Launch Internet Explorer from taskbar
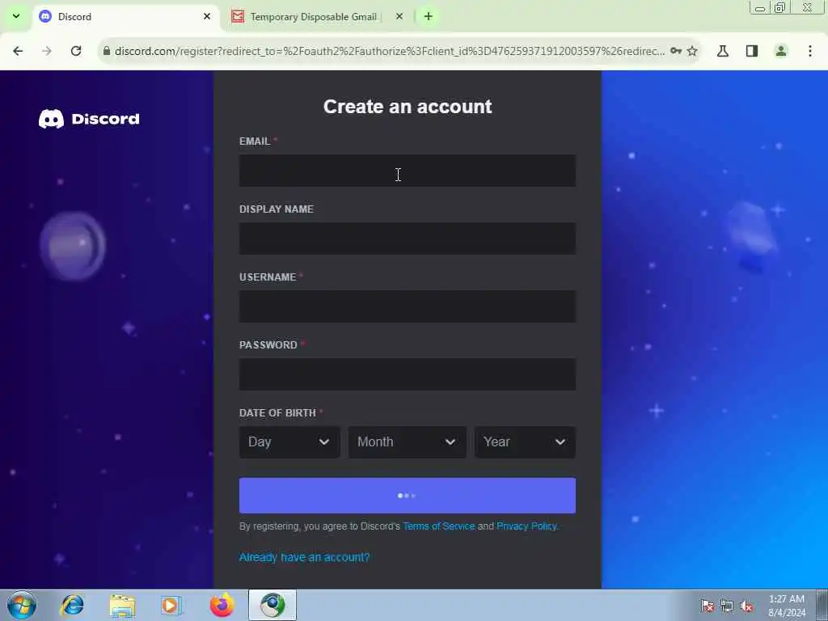The image size is (828, 621). click(x=72, y=605)
